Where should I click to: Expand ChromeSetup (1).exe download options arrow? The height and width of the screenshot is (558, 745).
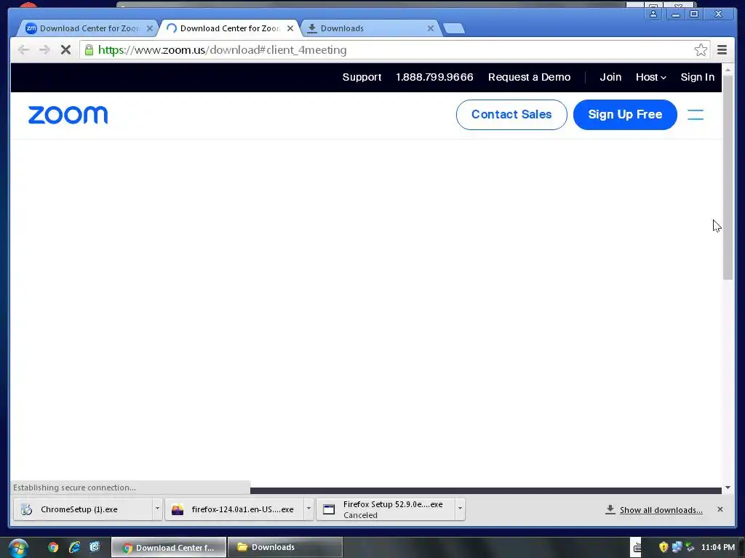click(157, 509)
